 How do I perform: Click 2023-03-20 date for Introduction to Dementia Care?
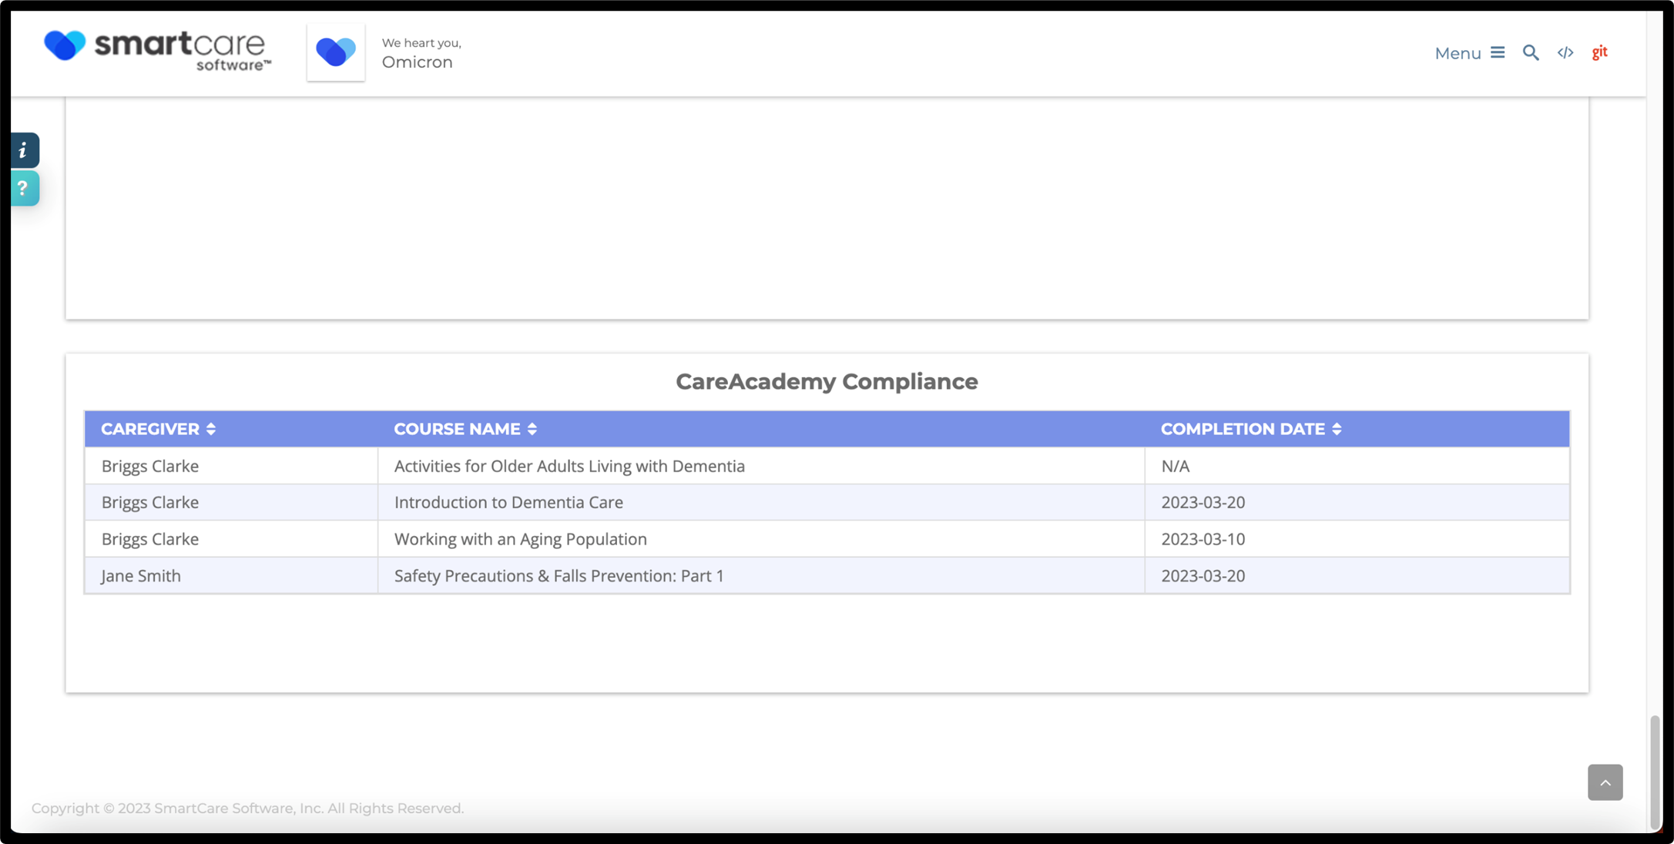(x=1203, y=502)
